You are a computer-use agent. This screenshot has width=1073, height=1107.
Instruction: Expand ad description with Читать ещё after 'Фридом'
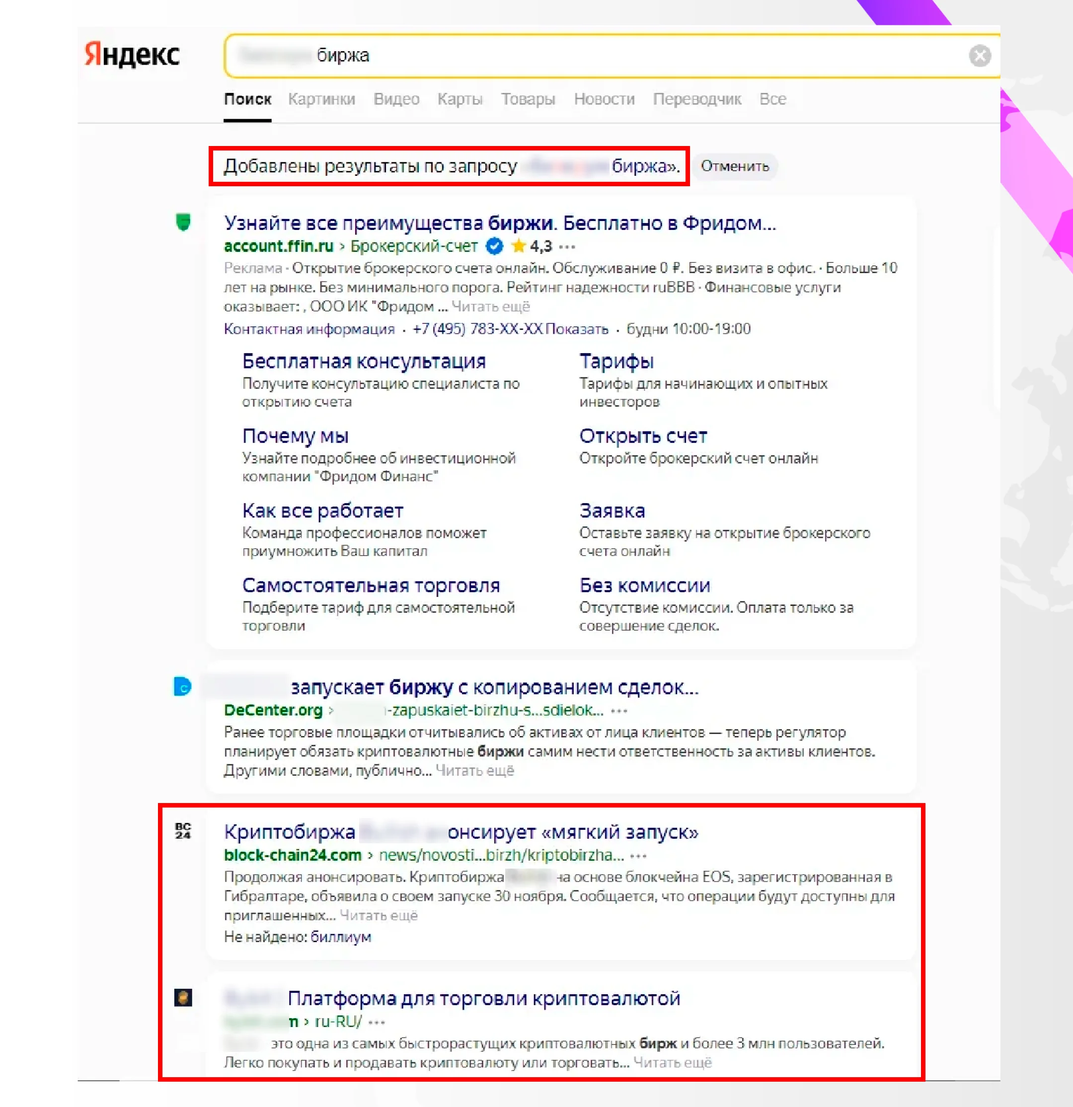490,307
